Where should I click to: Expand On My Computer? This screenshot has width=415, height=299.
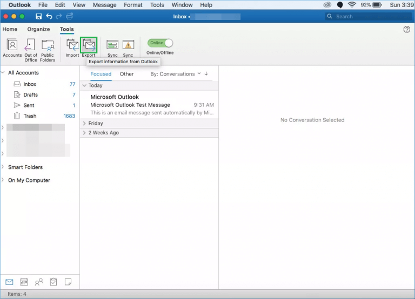(3, 180)
